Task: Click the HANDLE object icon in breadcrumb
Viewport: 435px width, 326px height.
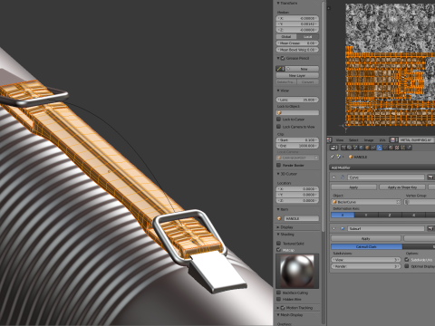Action: pos(351,157)
